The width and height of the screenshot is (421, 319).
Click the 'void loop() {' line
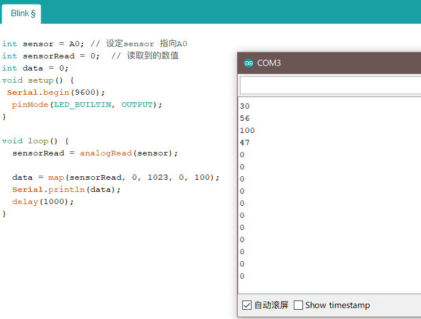pos(35,141)
